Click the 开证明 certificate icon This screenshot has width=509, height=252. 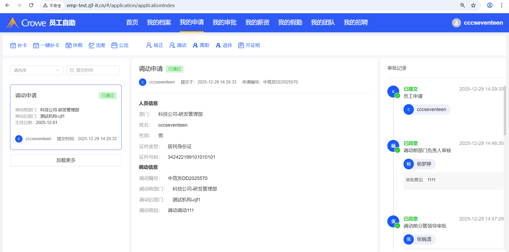[241, 46]
